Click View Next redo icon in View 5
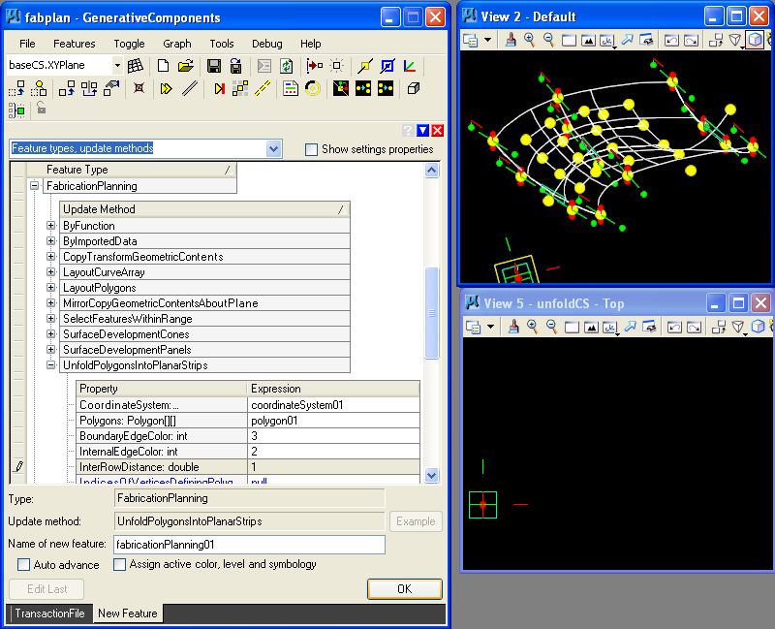Viewport: 775px width, 629px height. click(694, 327)
